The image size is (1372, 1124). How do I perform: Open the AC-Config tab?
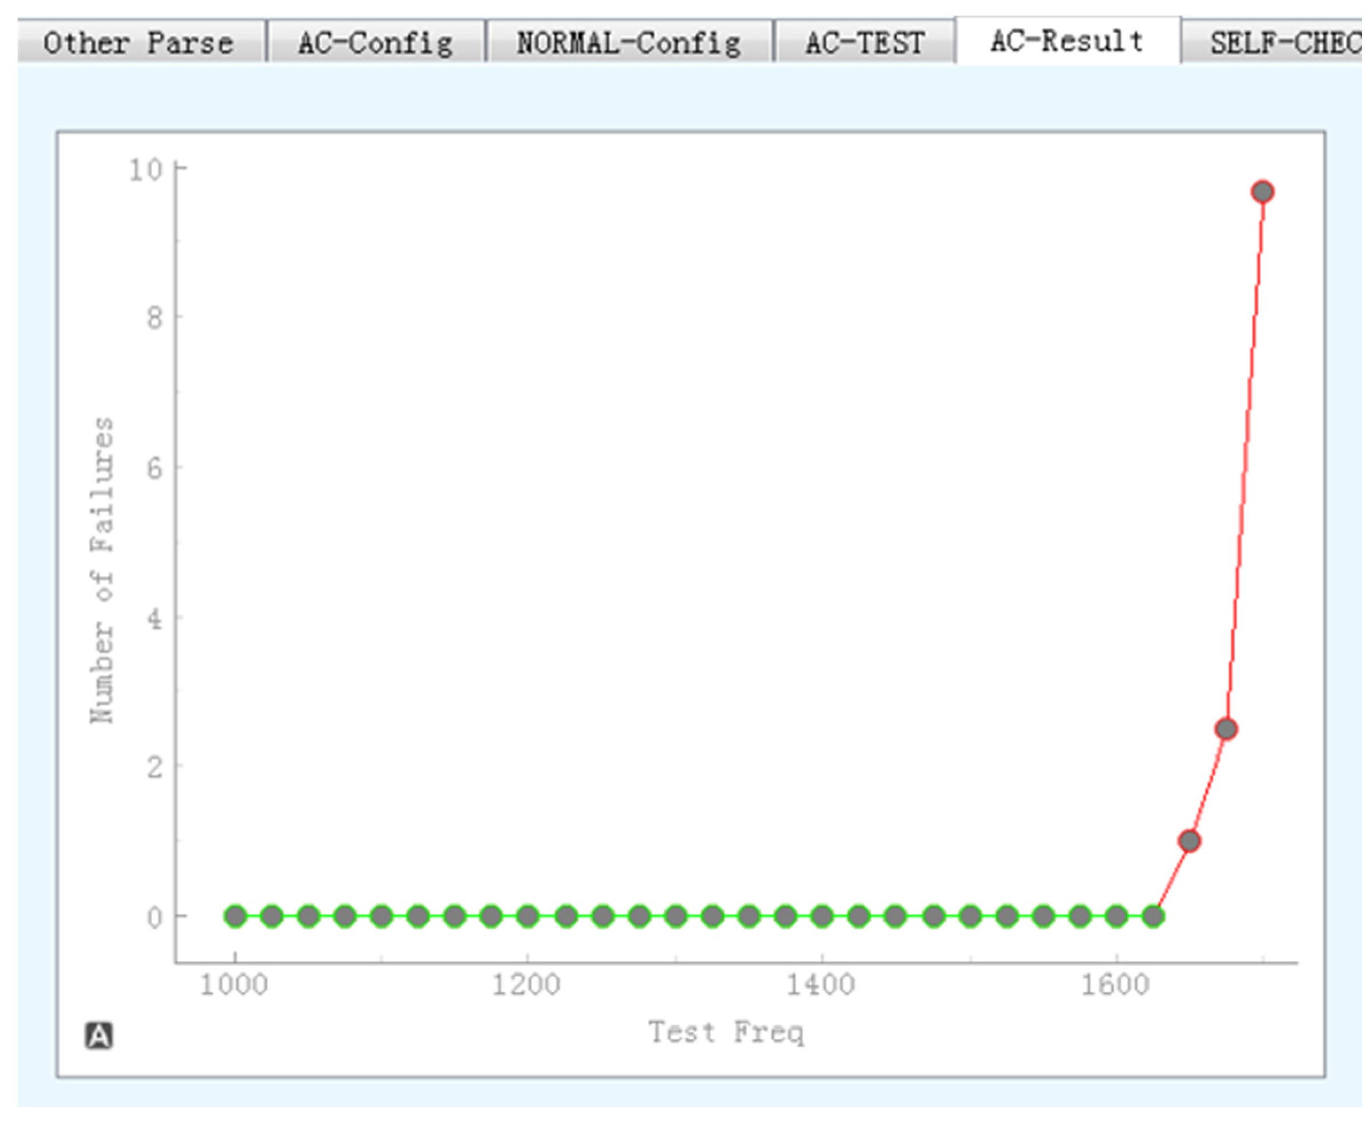point(375,42)
